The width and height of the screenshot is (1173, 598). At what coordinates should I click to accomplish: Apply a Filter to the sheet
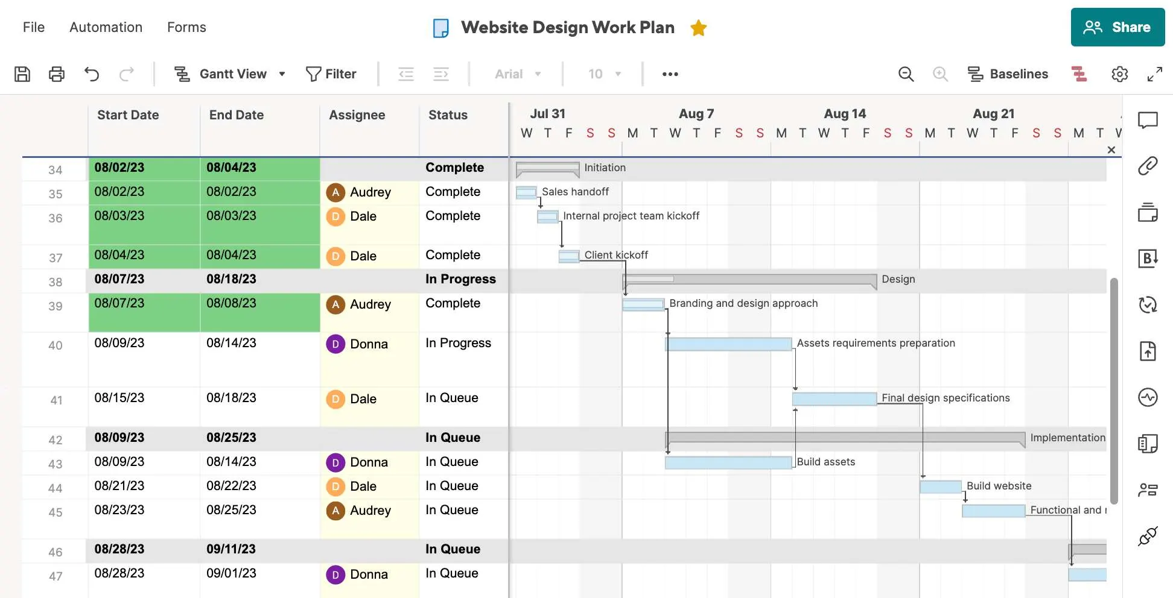coord(332,74)
